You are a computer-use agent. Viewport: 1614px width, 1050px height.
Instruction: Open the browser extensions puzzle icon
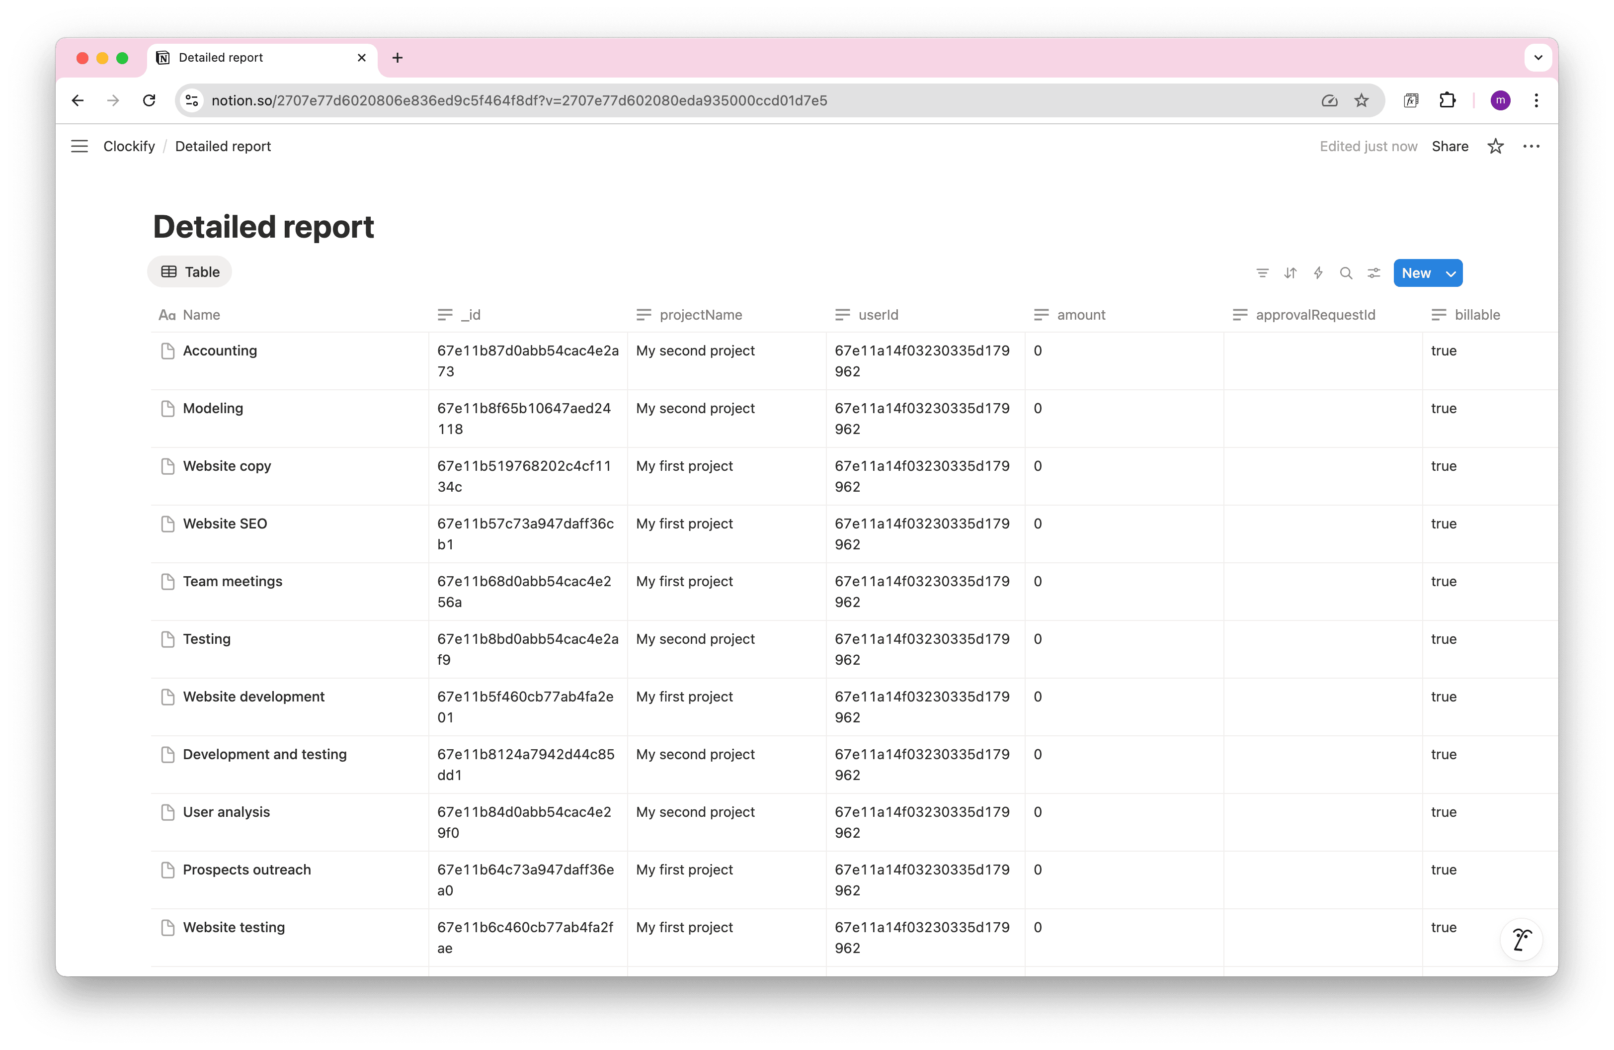(x=1447, y=100)
